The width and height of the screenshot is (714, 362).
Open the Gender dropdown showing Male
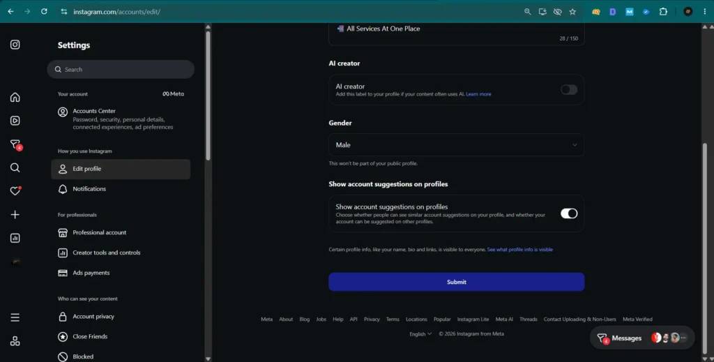tap(456, 145)
